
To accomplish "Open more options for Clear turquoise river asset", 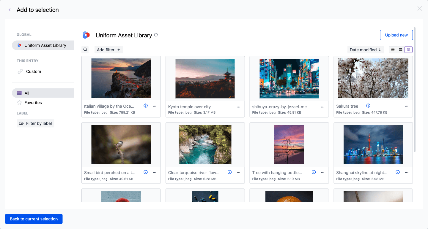I will coord(238,173).
